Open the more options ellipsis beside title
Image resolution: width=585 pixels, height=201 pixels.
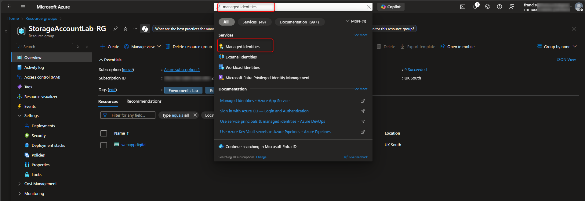pyautogui.click(x=135, y=29)
